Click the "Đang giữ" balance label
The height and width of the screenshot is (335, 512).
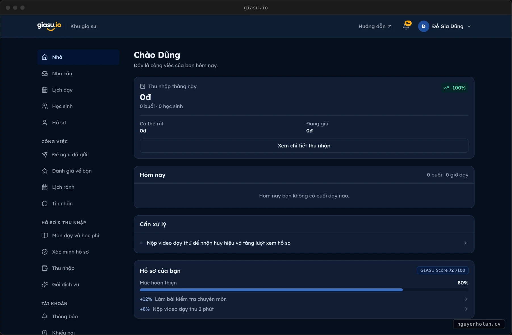317,124
